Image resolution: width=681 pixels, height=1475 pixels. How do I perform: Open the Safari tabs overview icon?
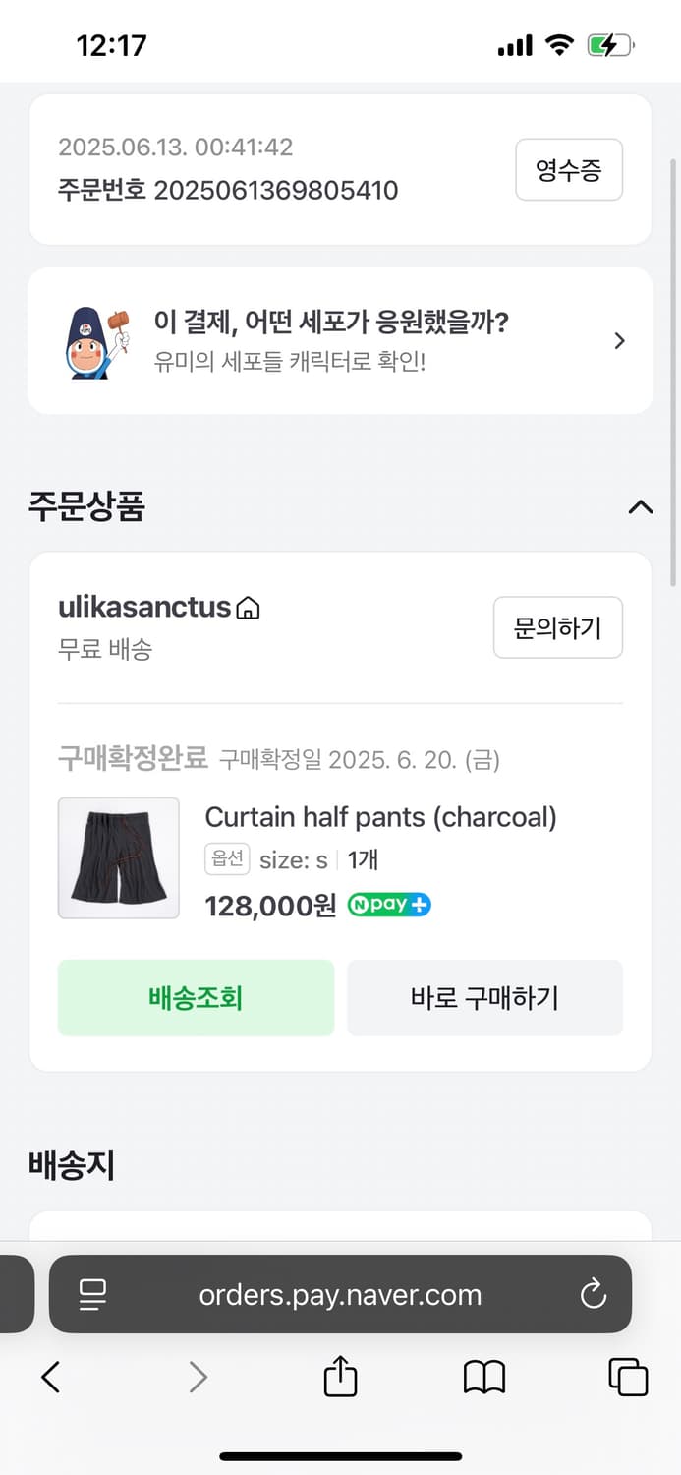click(627, 1377)
